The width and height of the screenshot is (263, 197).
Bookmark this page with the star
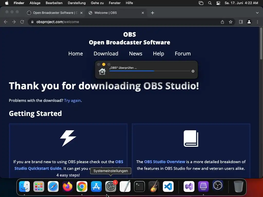coord(231,22)
